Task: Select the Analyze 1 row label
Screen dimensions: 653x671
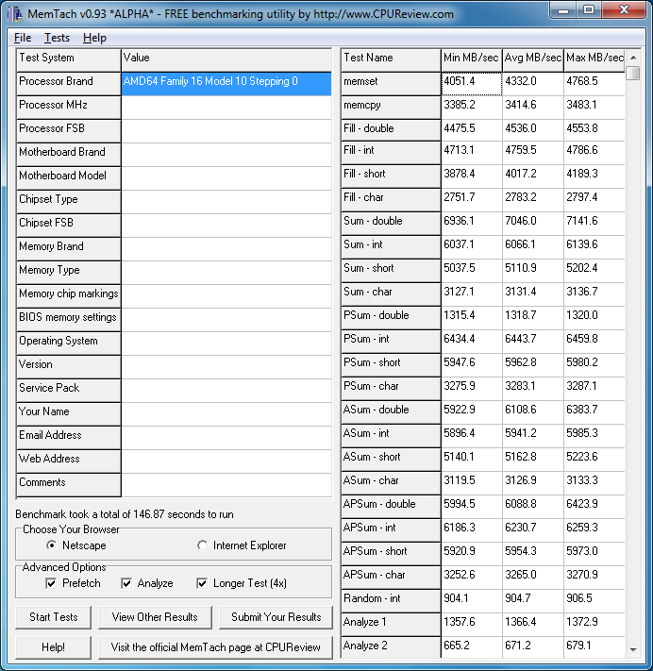Action: tap(391, 625)
